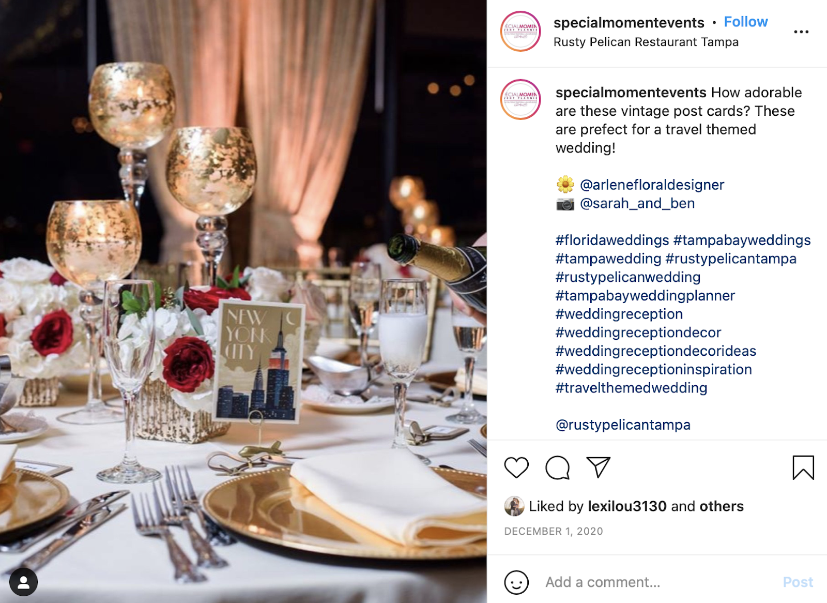The image size is (827, 603).
Task: Share the post via paper plane icon
Action: [x=599, y=467]
